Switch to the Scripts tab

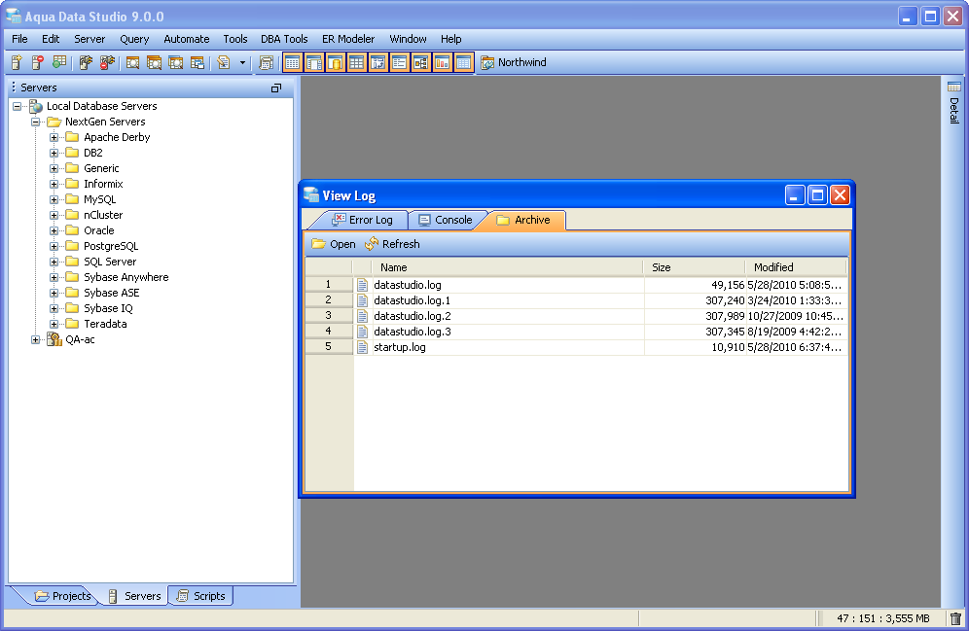coord(200,596)
